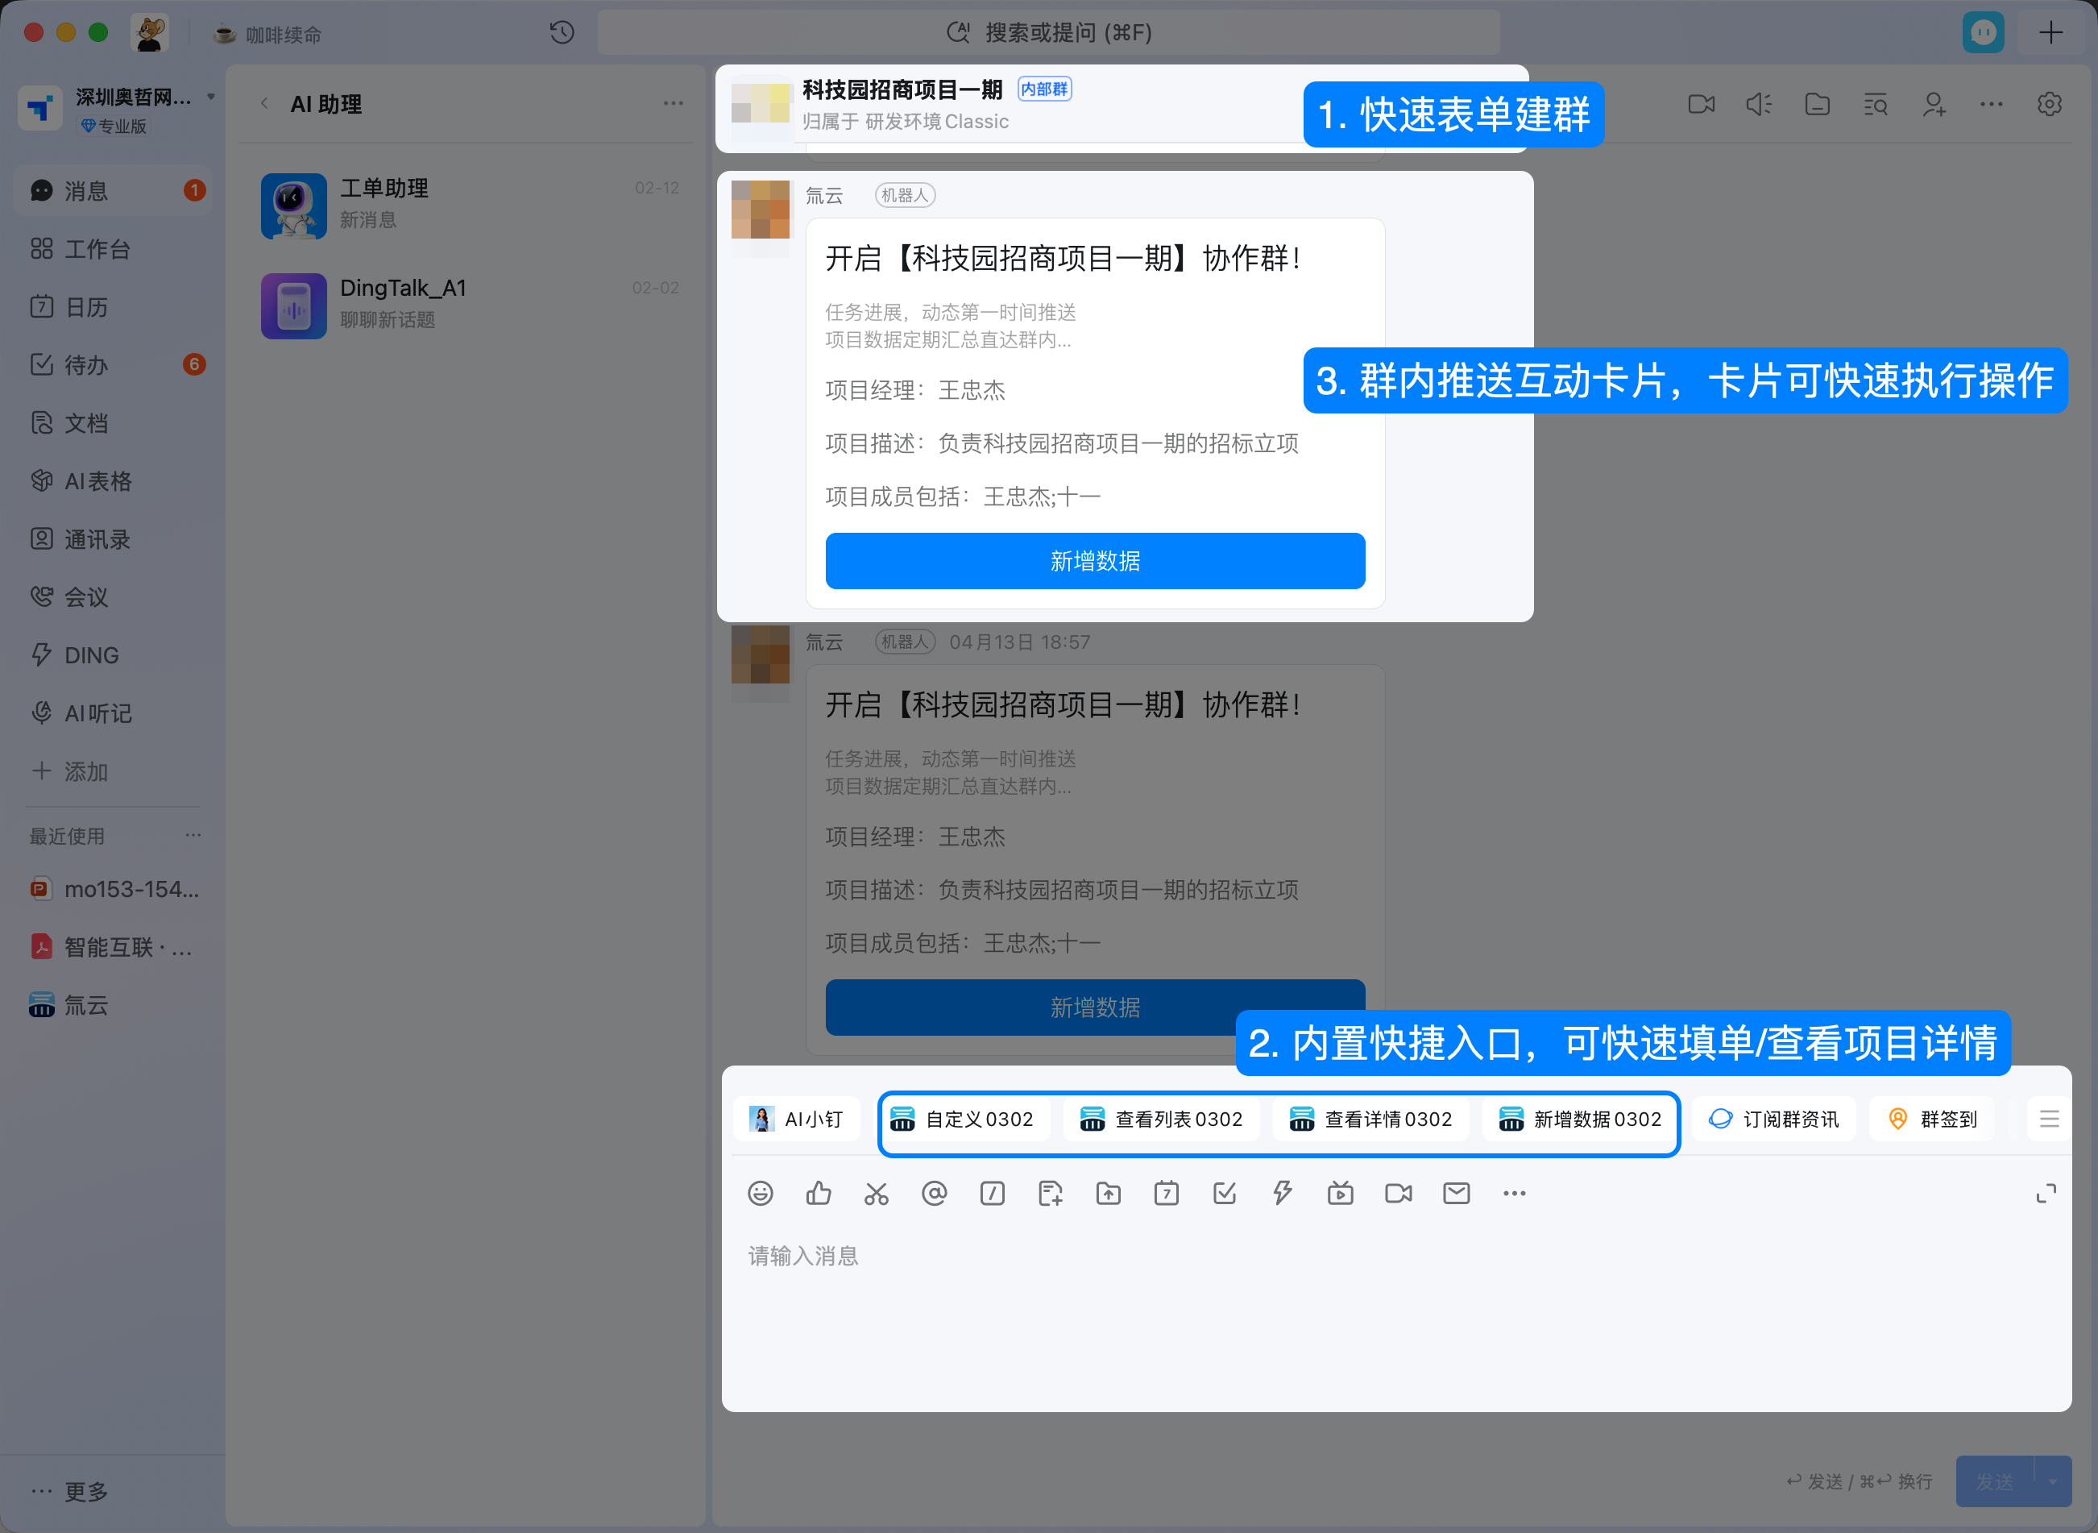This screenshot has width=2098, height=1533.
Task: Click the 发送 send button
Action: coord(1995,1481)
